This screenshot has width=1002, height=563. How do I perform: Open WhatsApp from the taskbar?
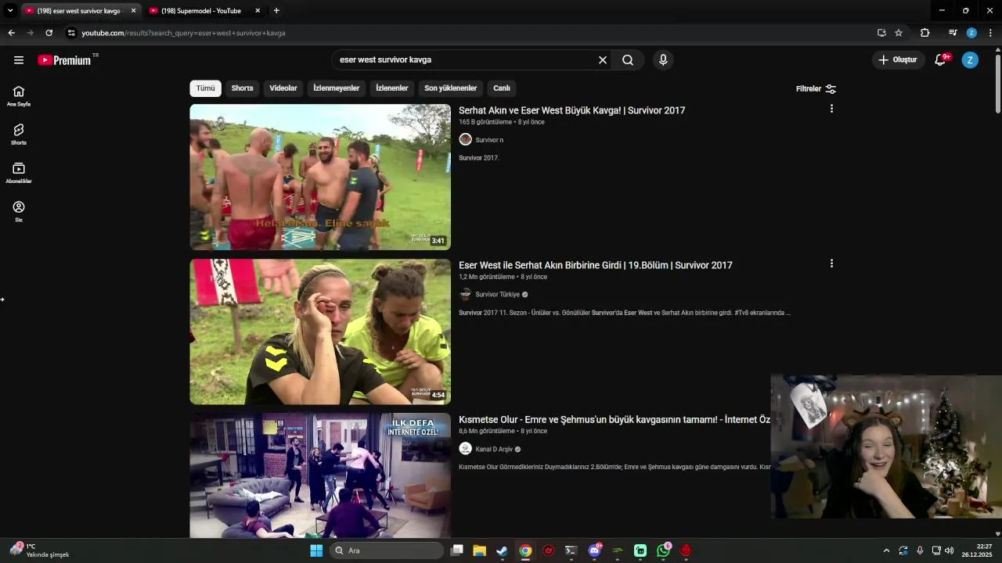[663, 550]
